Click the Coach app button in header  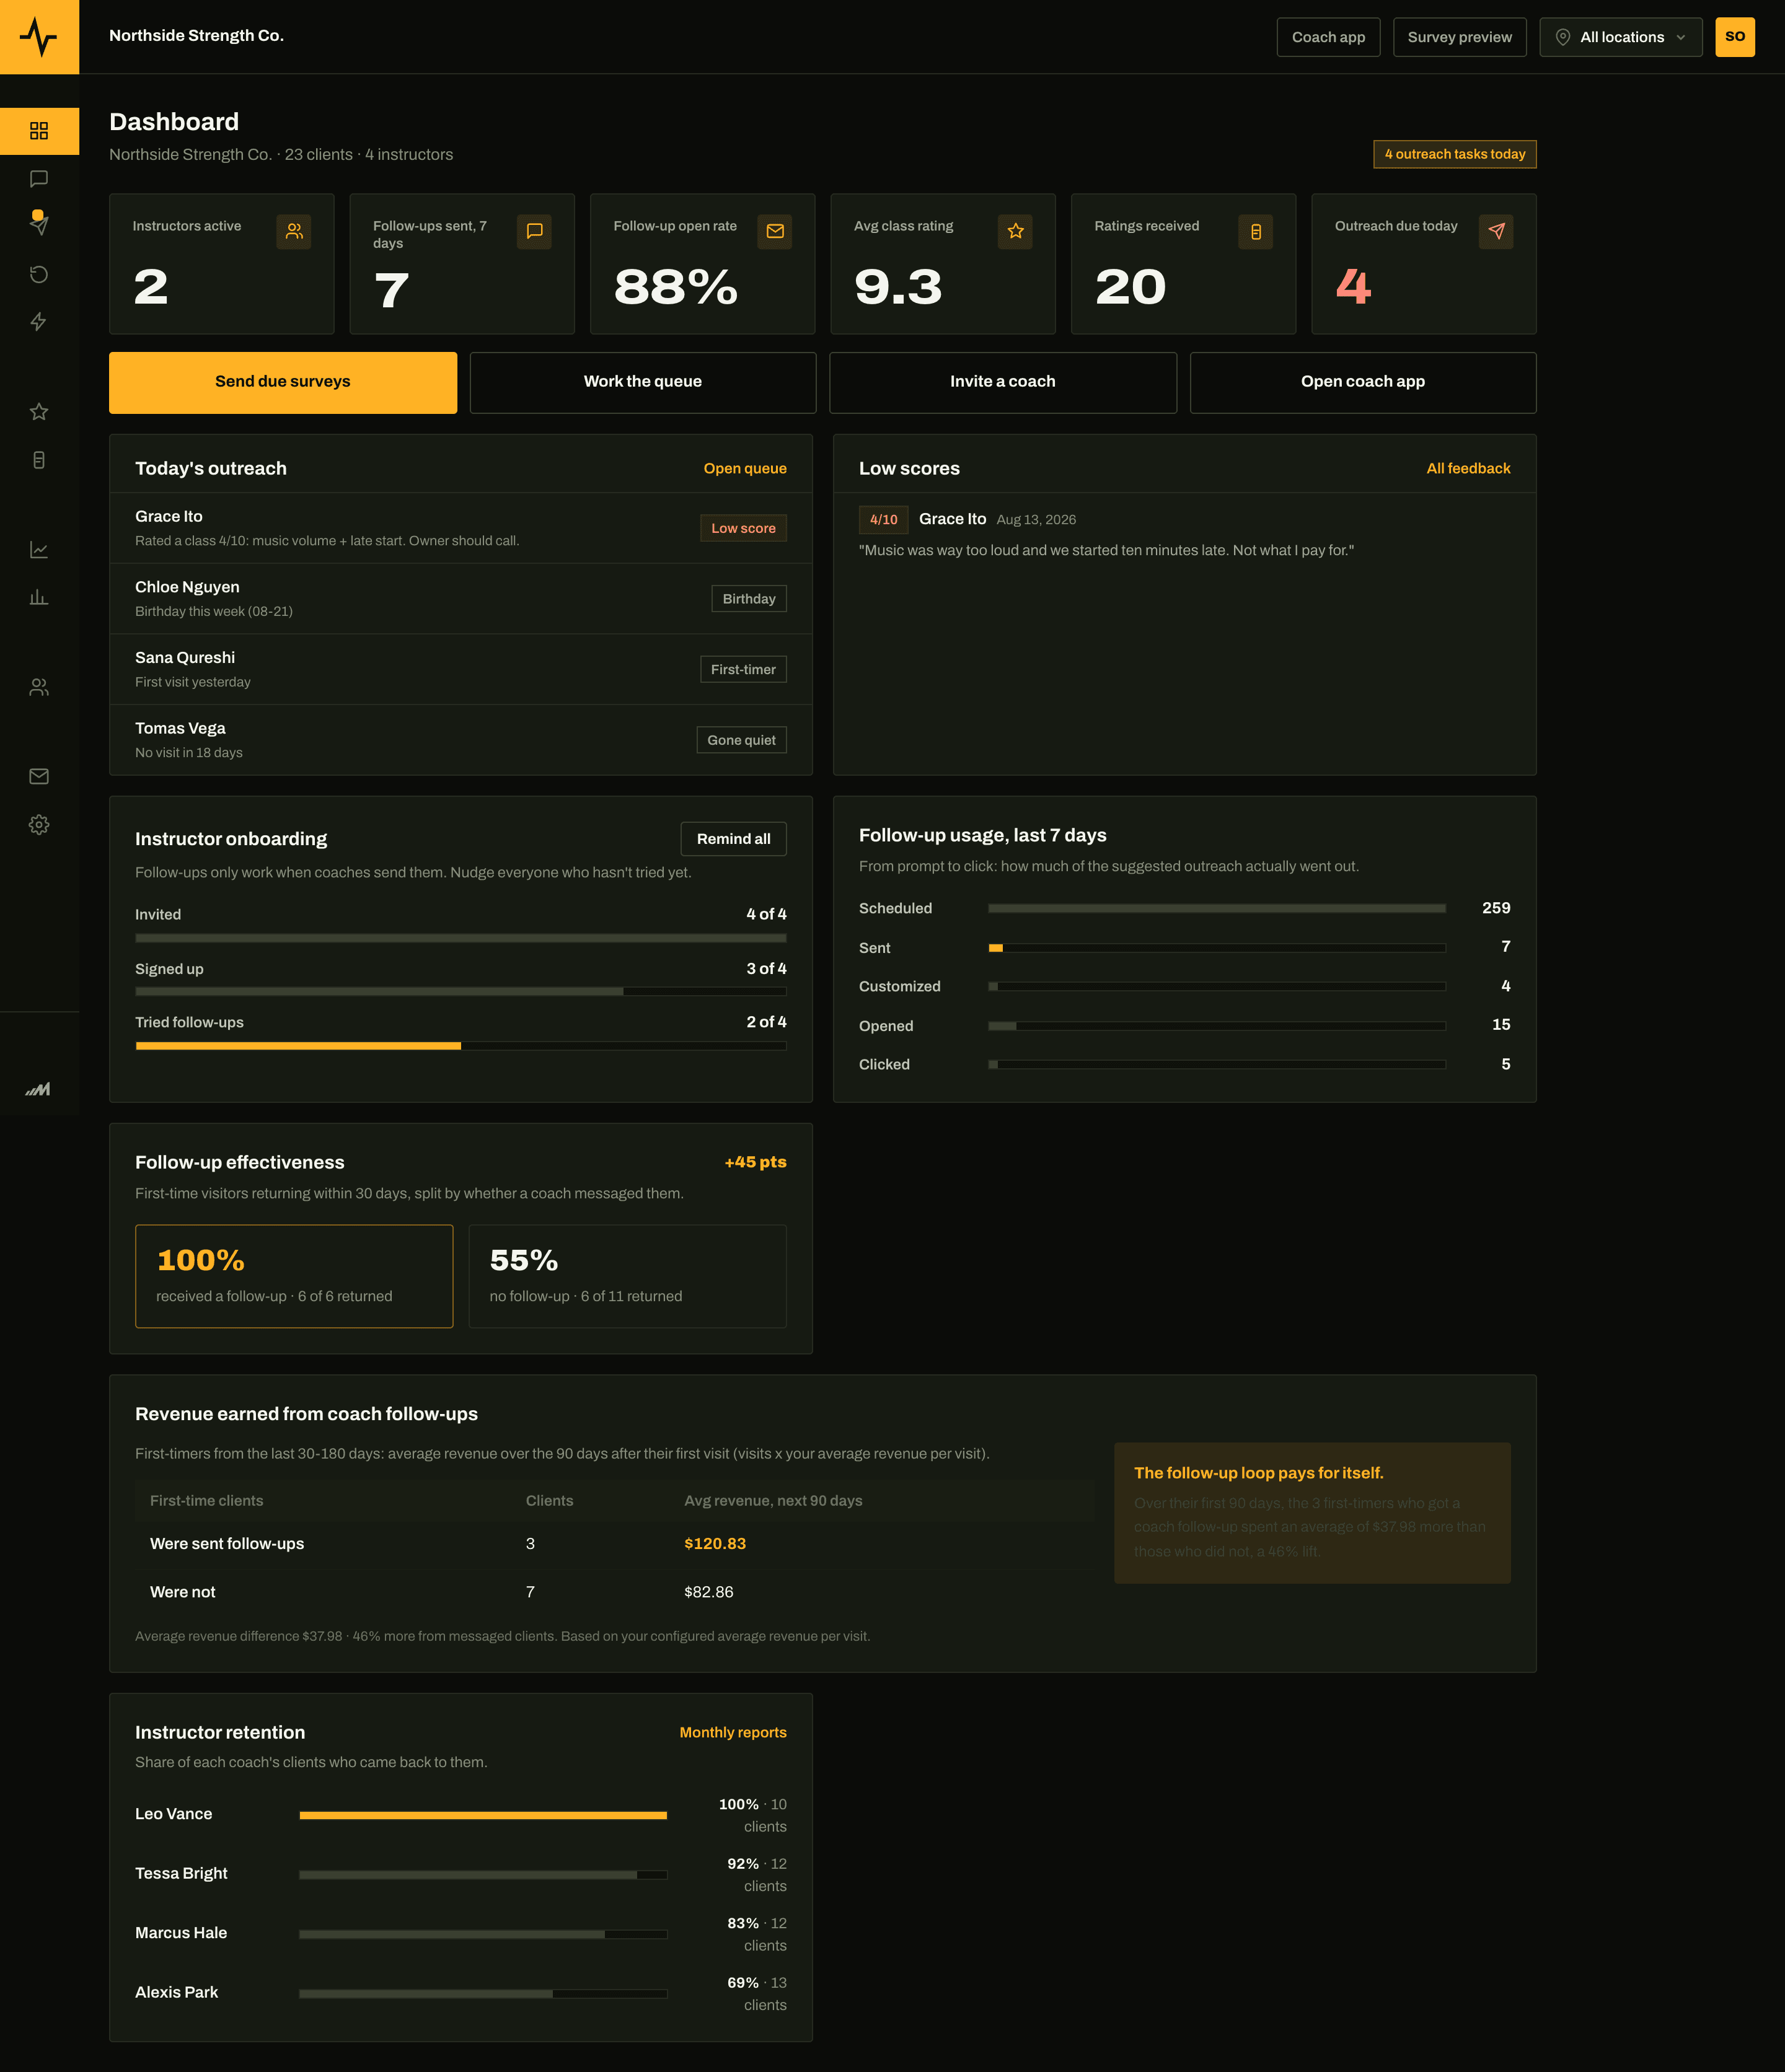(x=1328, y=37)
